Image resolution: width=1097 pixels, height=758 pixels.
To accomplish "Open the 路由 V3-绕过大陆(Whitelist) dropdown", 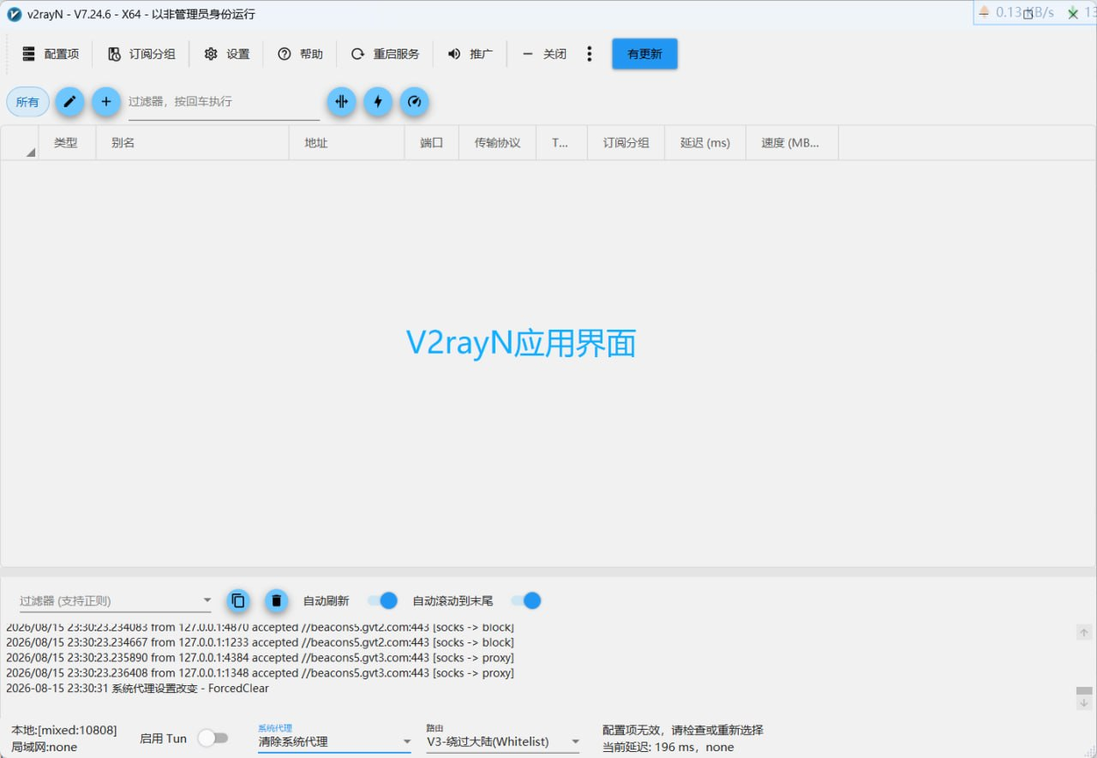I will tap(503, 741).
